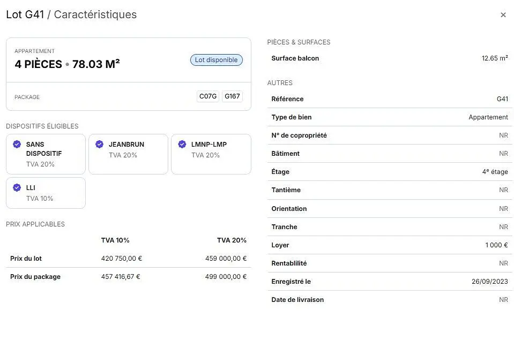514x356 pixels.
Task: Click the Tranche row label
Action: [284, 227]
